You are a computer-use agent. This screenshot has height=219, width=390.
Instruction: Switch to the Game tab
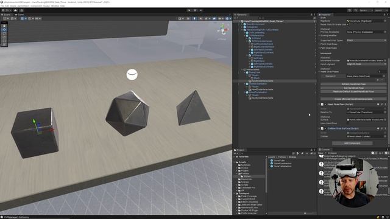19,15
